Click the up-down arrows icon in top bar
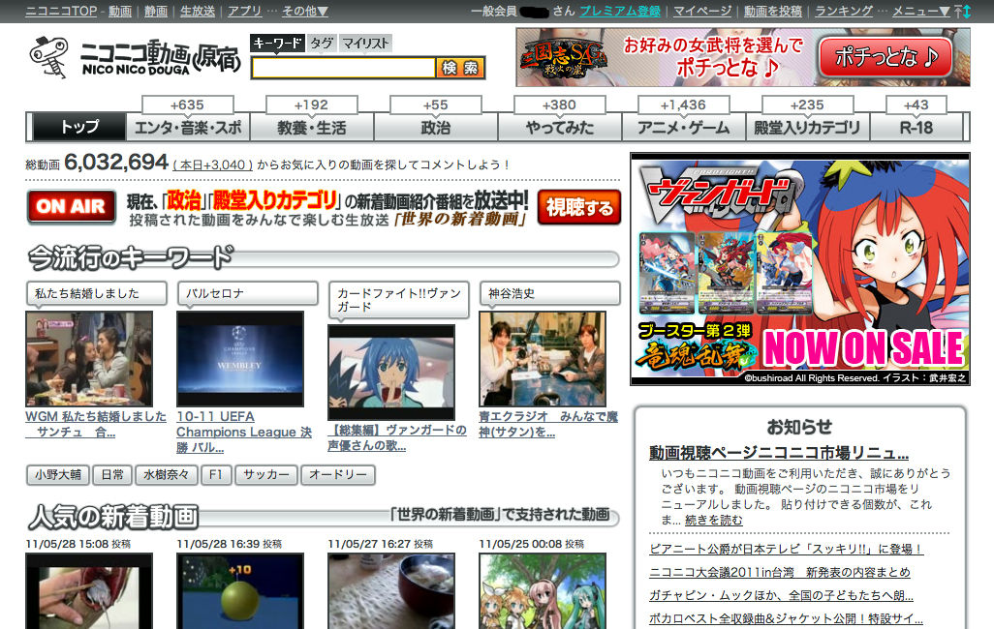The image size is (994, 629). tap(962, 11)
